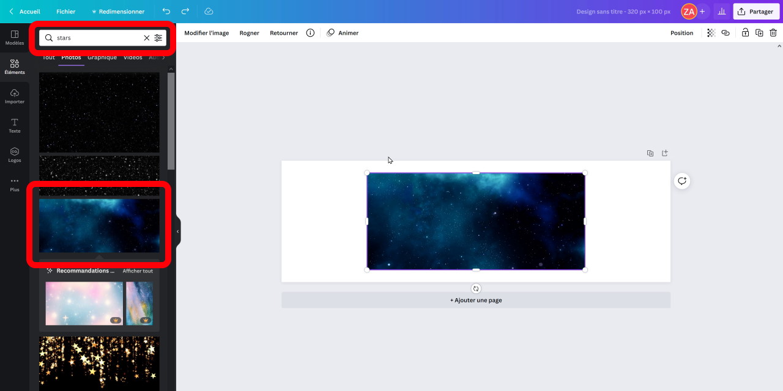Open the search filters icon
783x391 pixels.
(158, 38)
